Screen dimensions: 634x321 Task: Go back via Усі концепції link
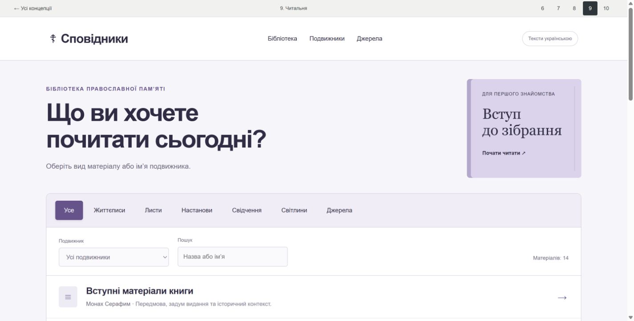[33, 8]
